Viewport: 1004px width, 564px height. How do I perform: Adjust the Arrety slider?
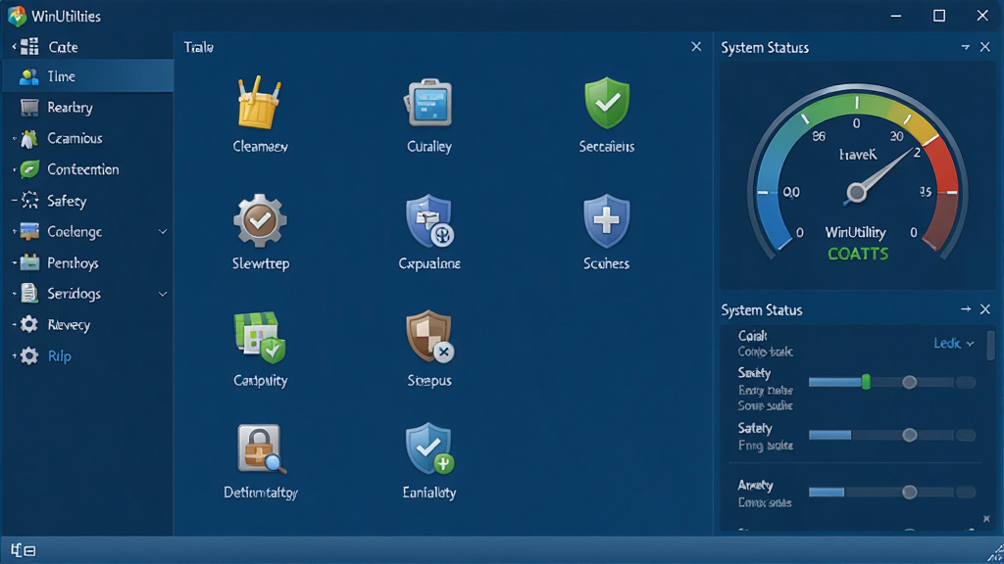click(x=891, y=493)
